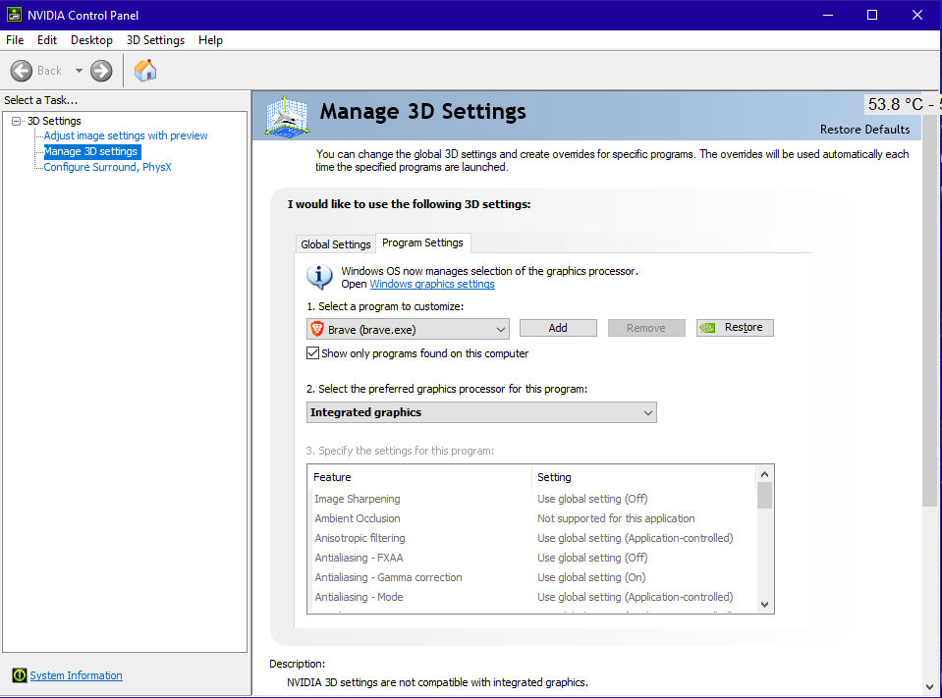Click the Remove button
The image size is (942, 698).
[x=646, y=328]
